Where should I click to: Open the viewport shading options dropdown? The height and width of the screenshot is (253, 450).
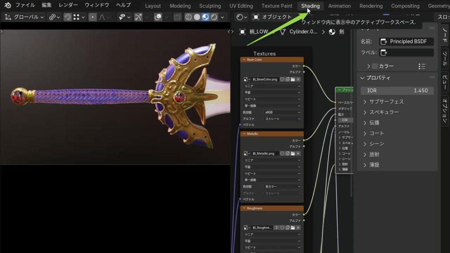222,17
